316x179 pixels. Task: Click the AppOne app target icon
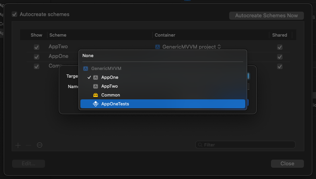(96, 77)
